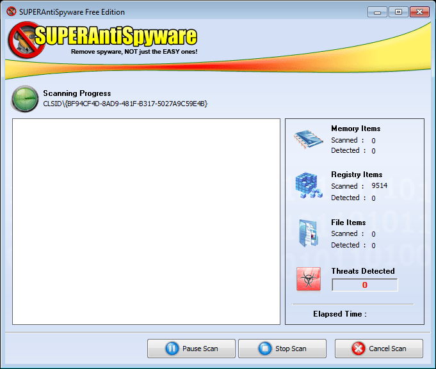The image size is (436, 369).
Task: Click the Threats Detected counter field
Action: (x=364, y=285)
